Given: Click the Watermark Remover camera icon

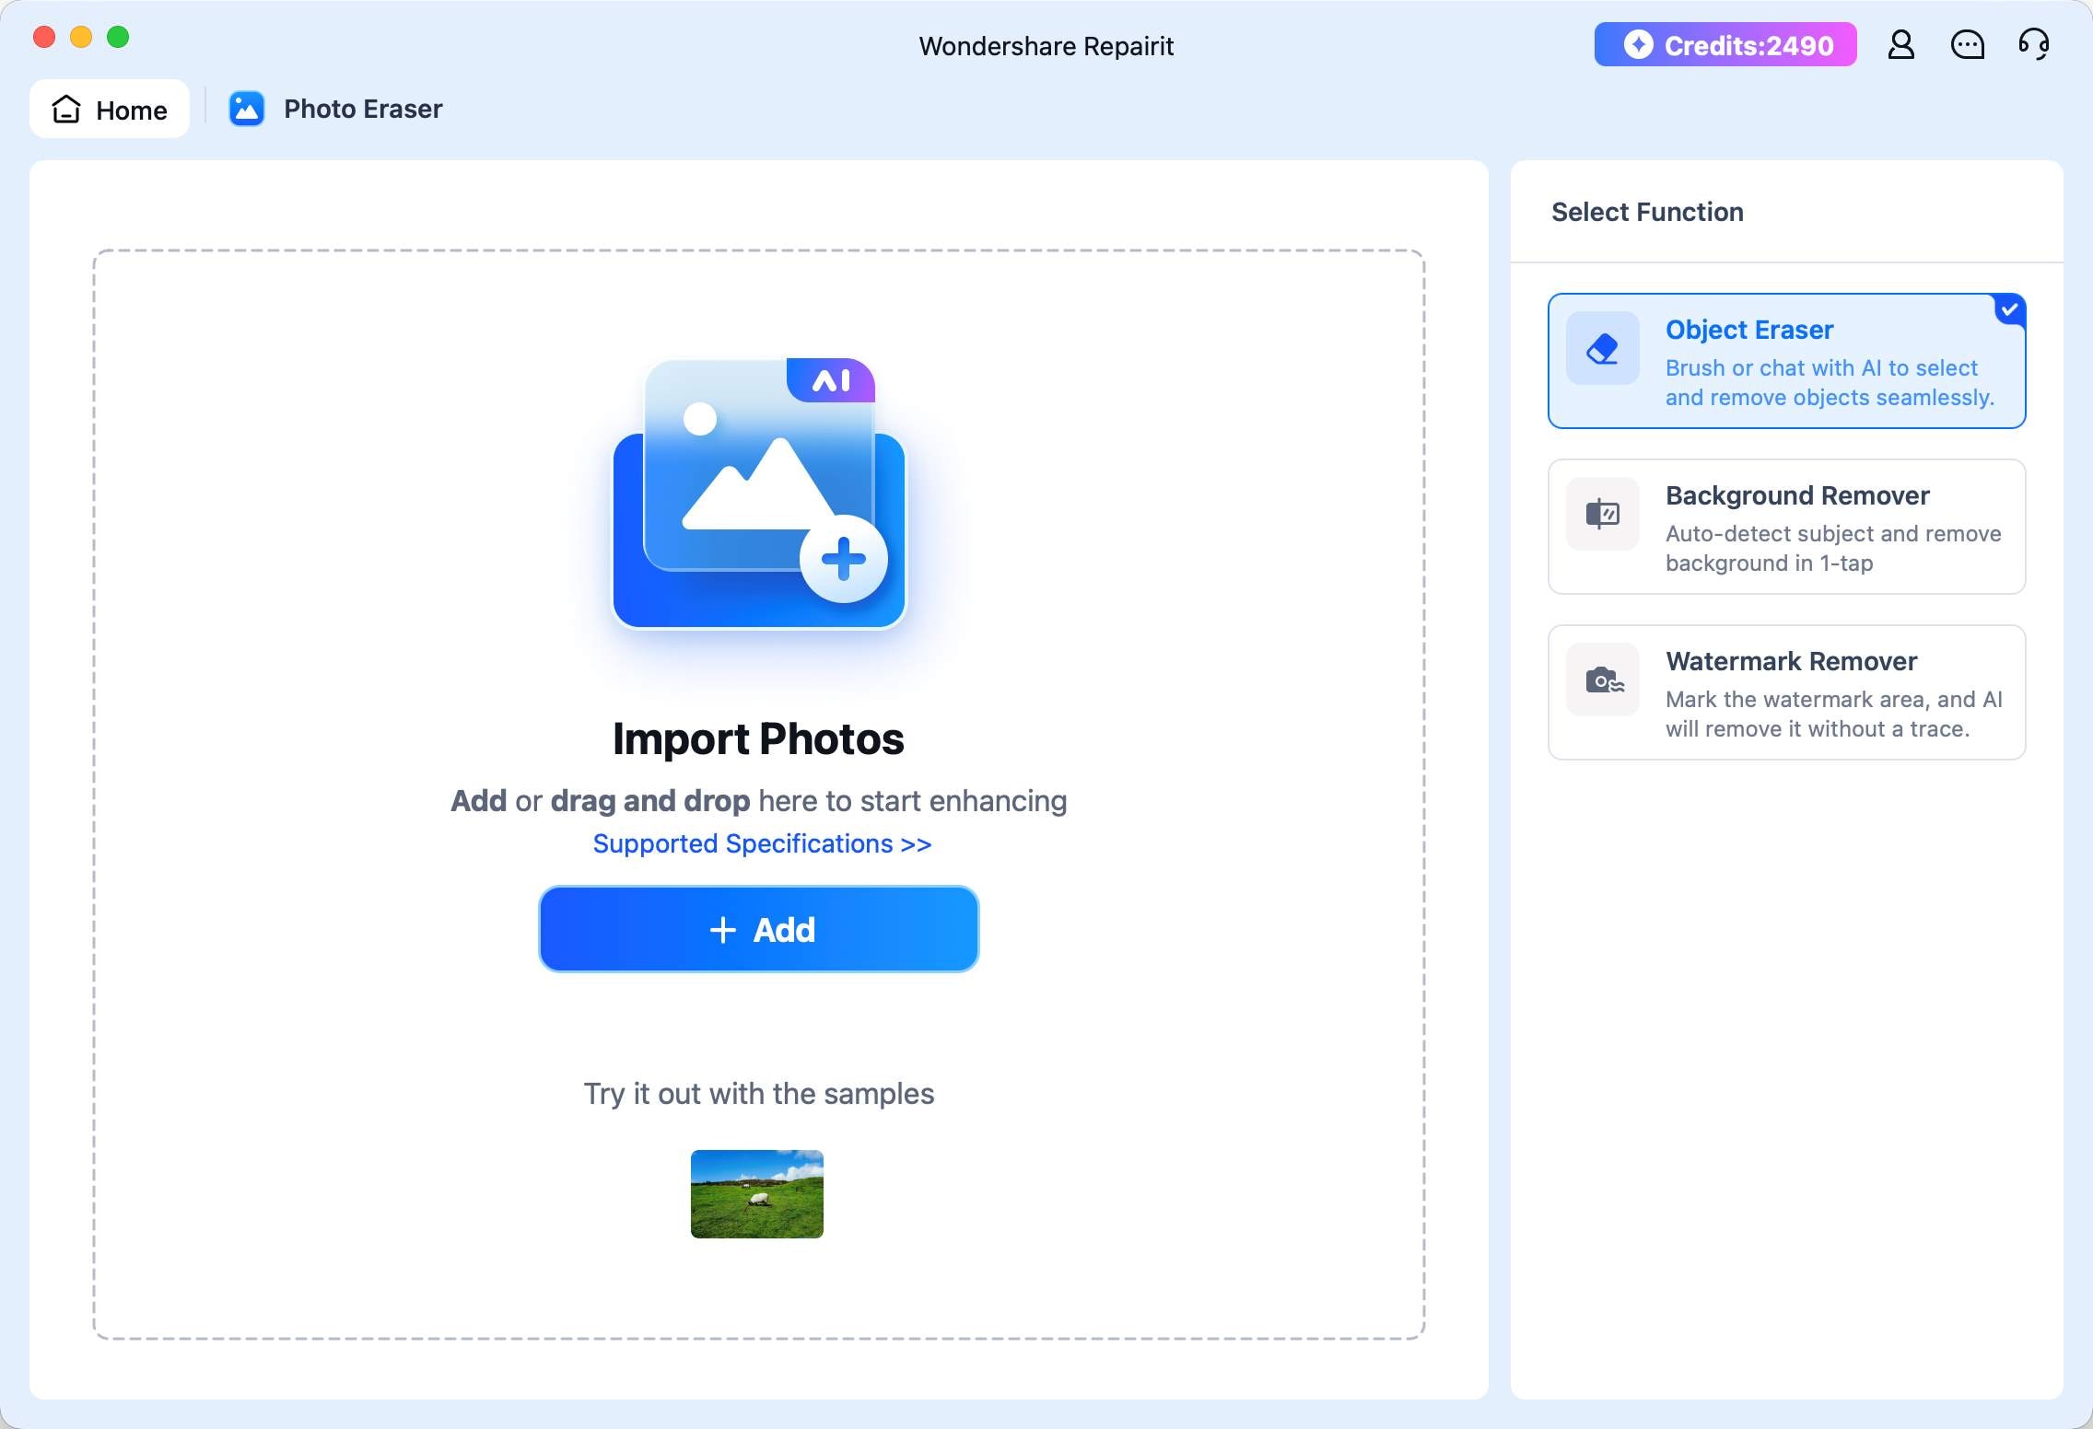Looking at the screenshot, I should [x=1602, y=680].
